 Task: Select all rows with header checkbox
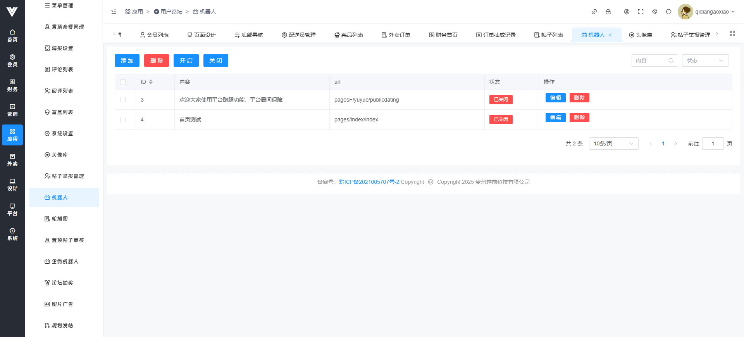(123, 82)
